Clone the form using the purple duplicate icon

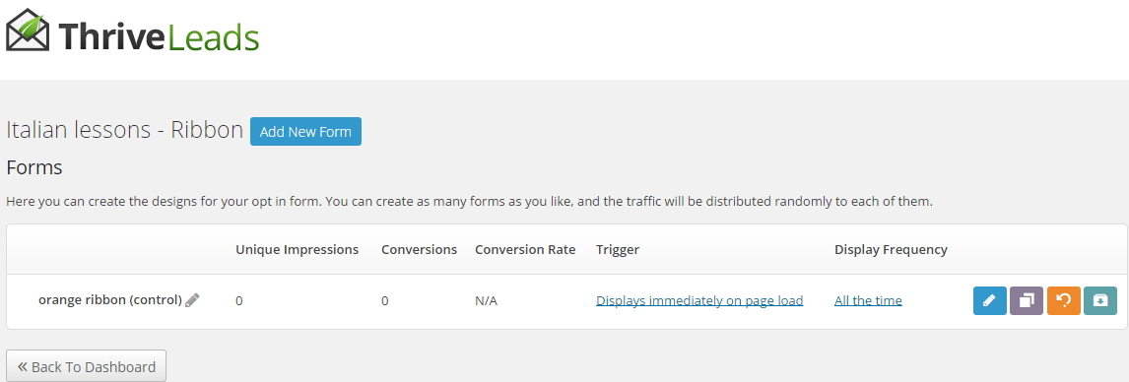pos(1026,300)
